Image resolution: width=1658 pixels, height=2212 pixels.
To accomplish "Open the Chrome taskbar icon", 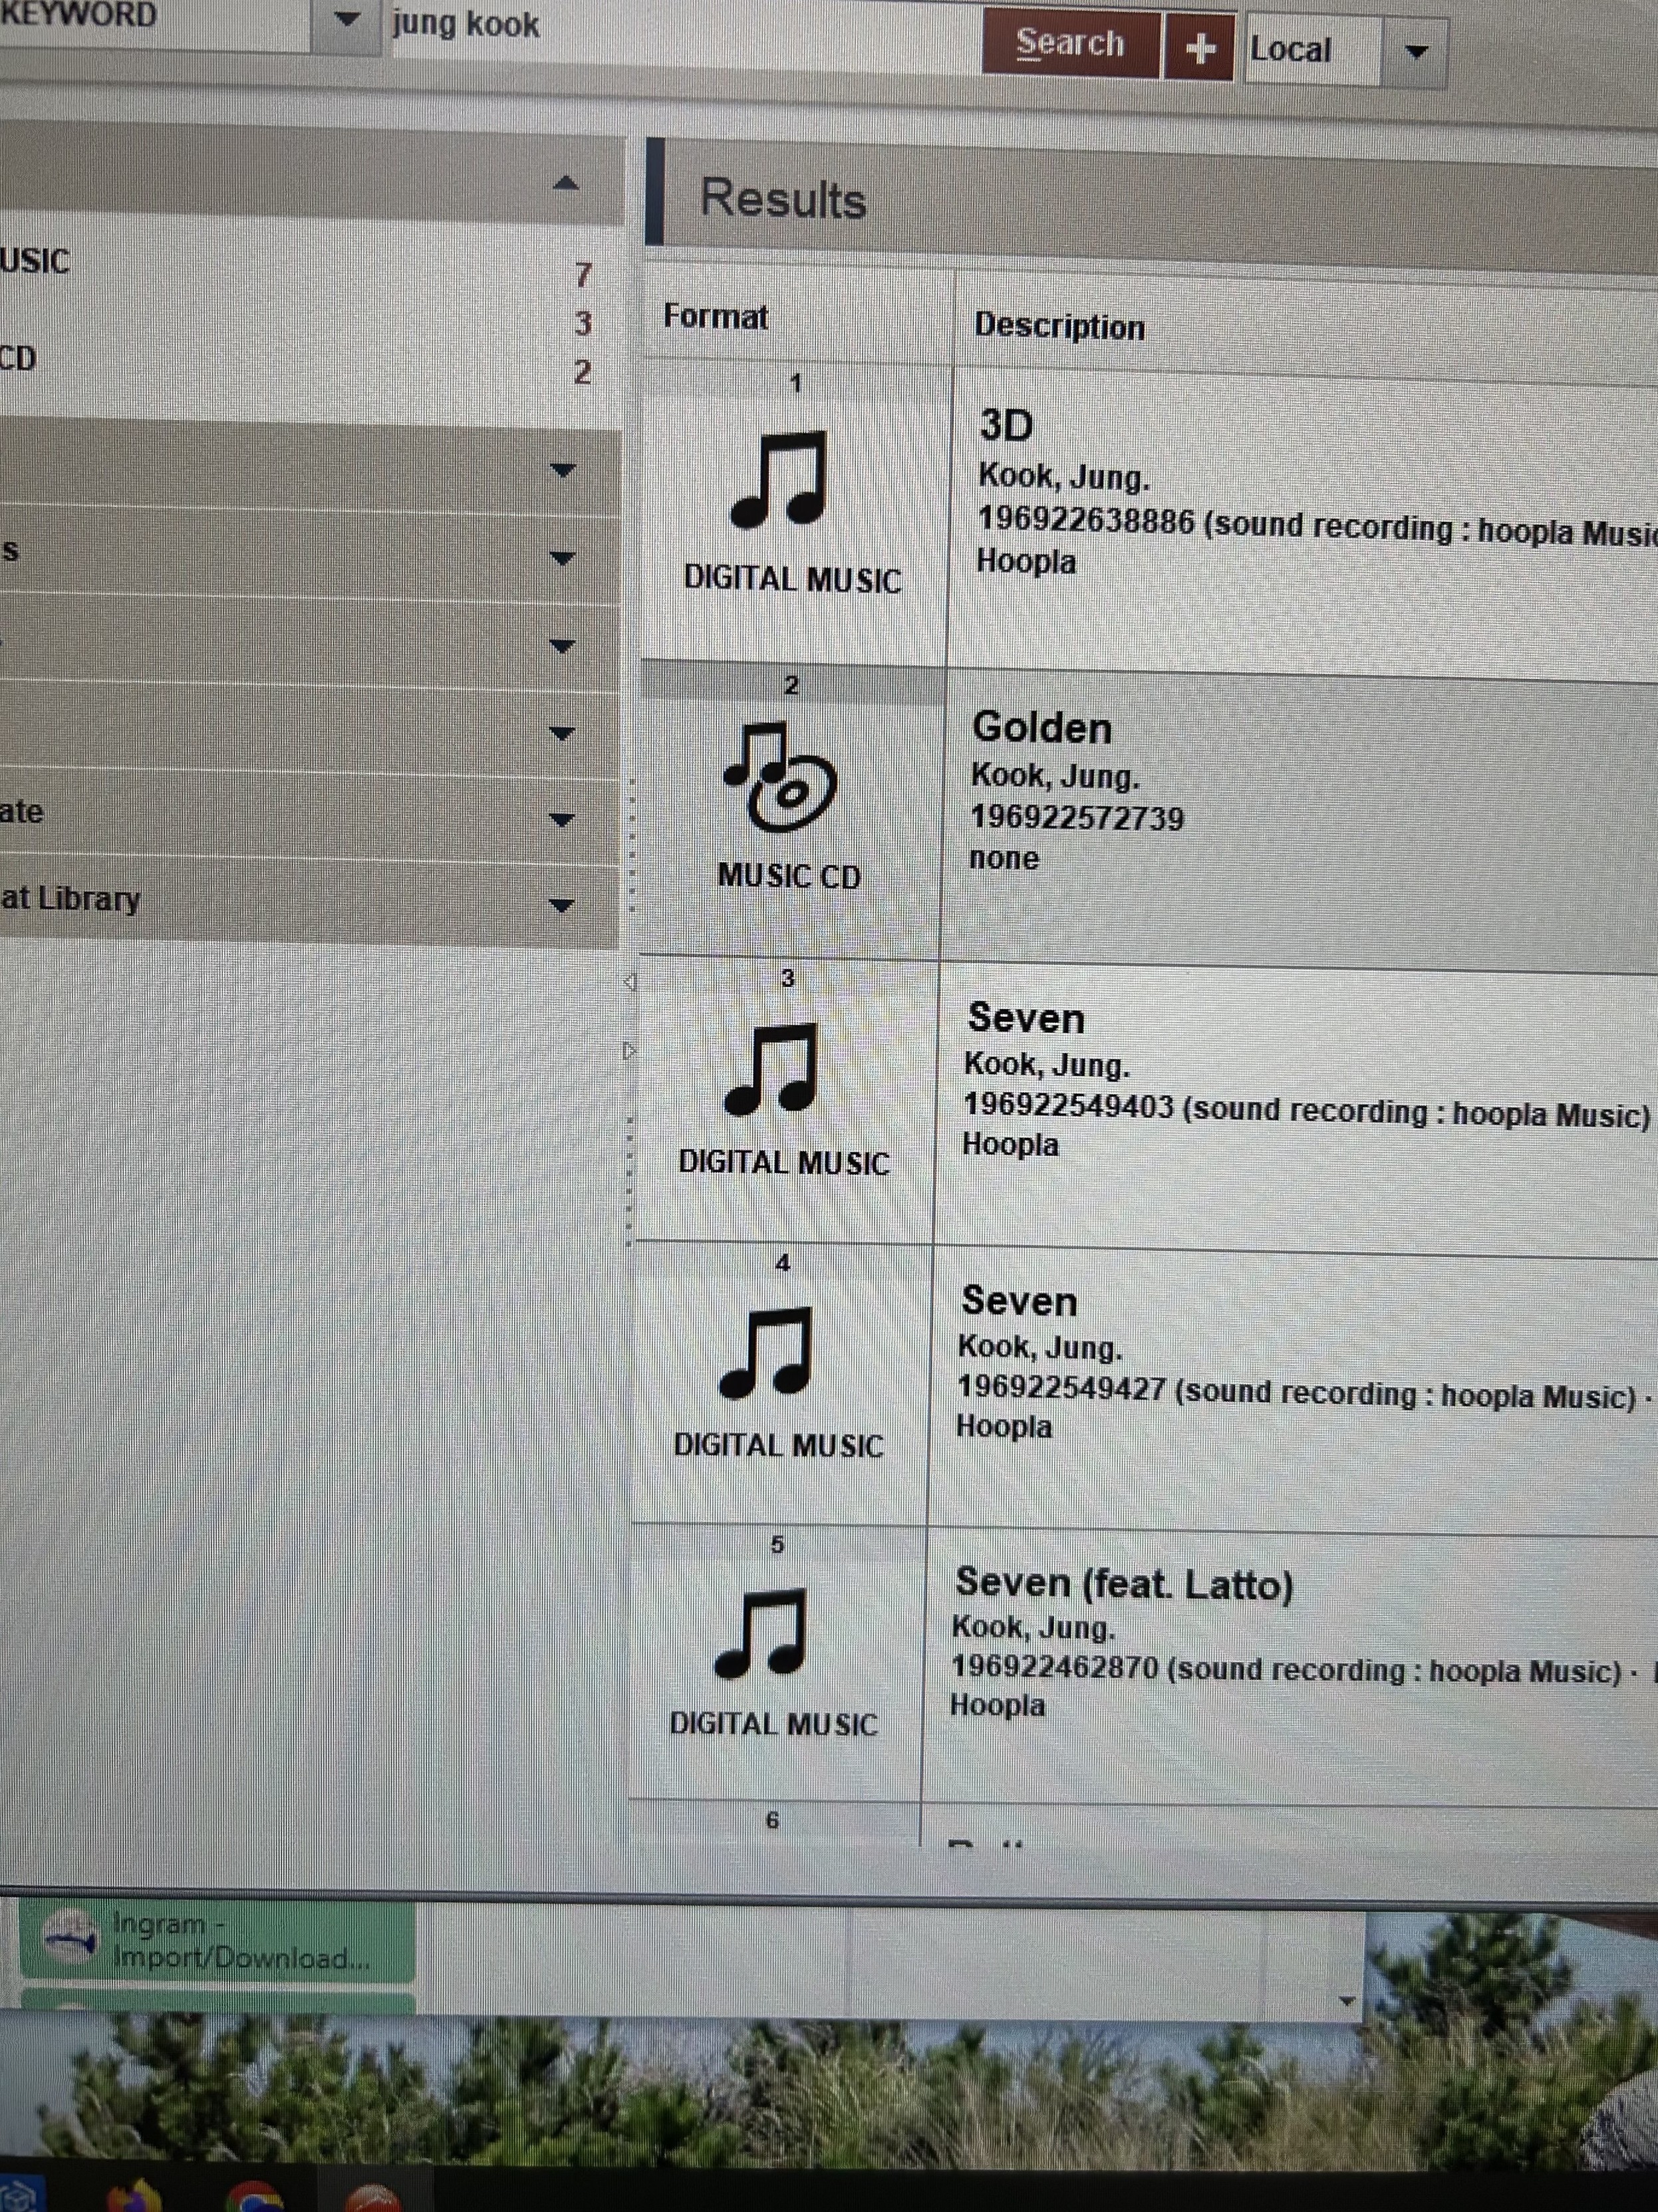I will click(x=254, y=2198).
